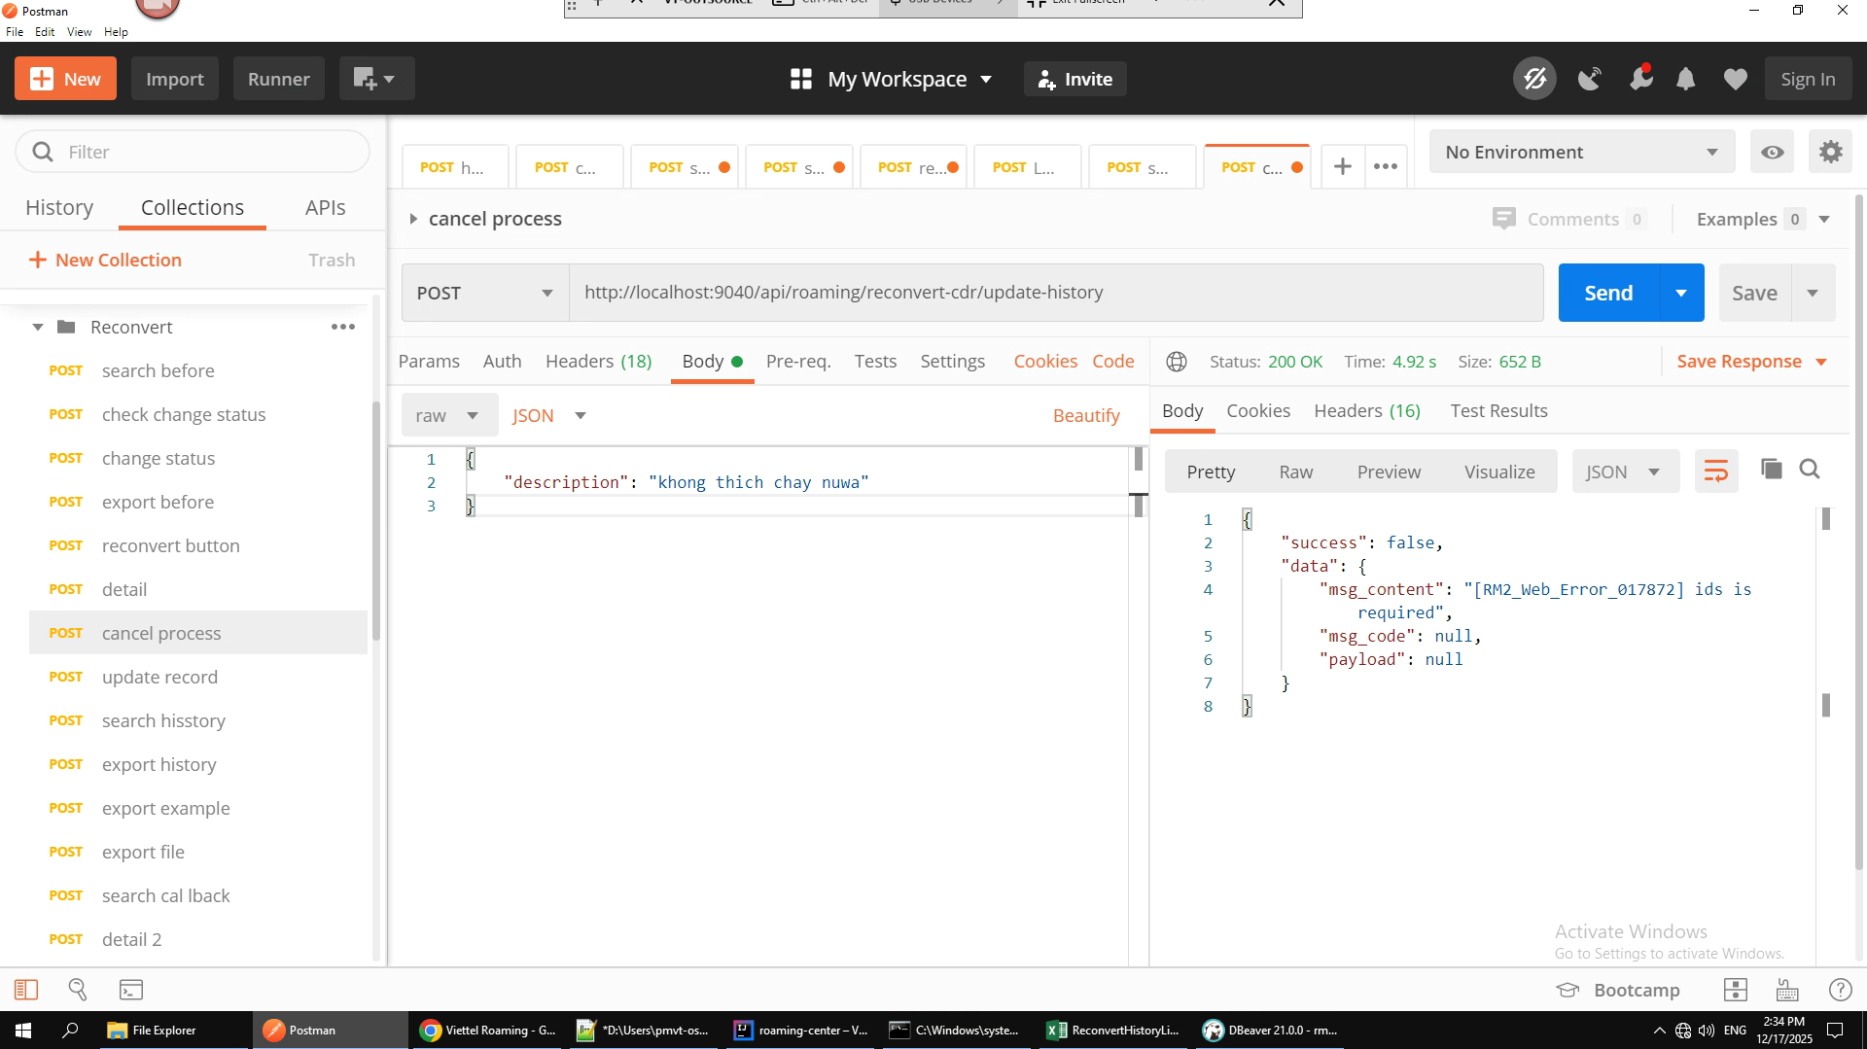Image resolution: width=1867 pixels, height=1049 pixels.
Task: Switch to the History tab
Action: (59, 207)
